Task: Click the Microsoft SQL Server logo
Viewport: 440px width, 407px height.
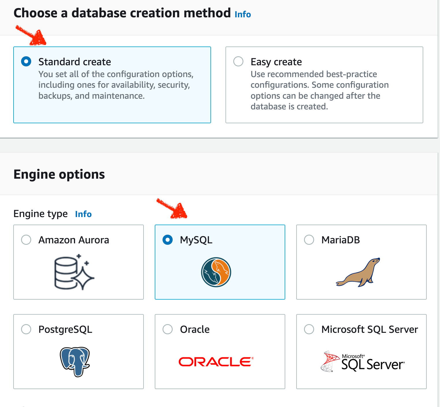Action: click(x=363, y=362)
